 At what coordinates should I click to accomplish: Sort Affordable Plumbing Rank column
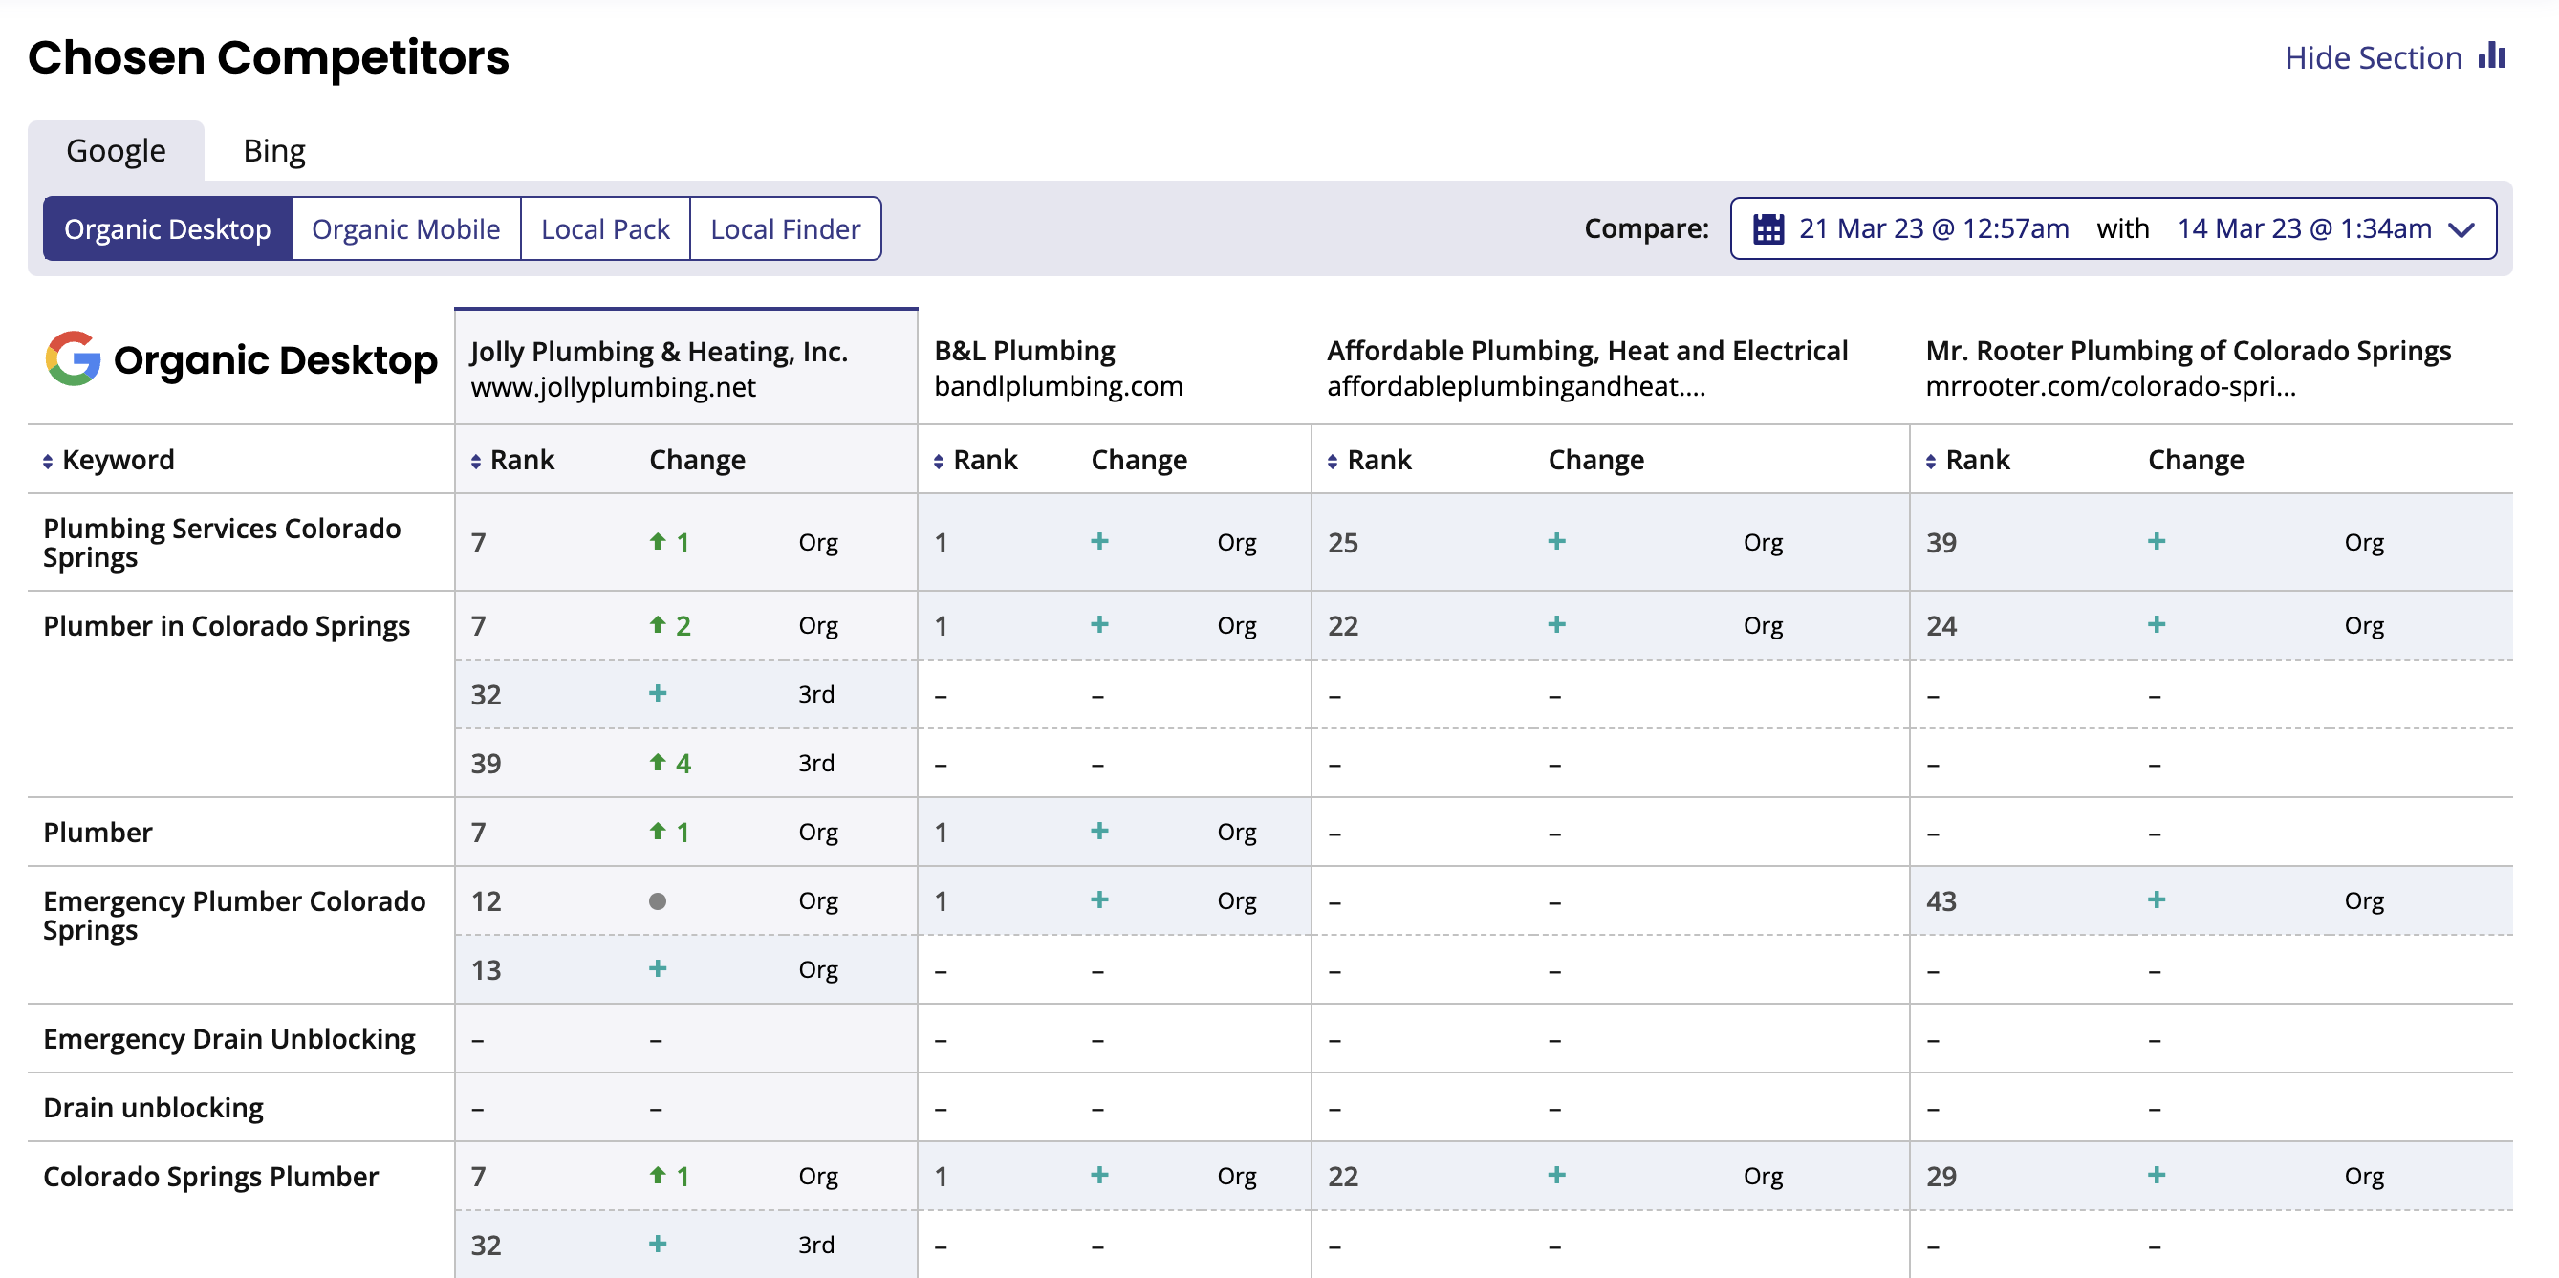click(x=1333, y=461)
